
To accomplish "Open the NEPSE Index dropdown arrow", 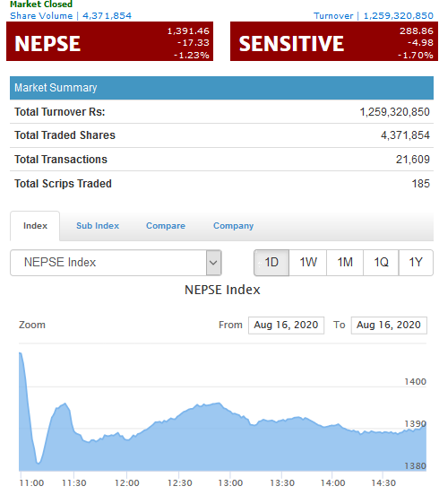I will pyautogui.click(x=213, y=263).
